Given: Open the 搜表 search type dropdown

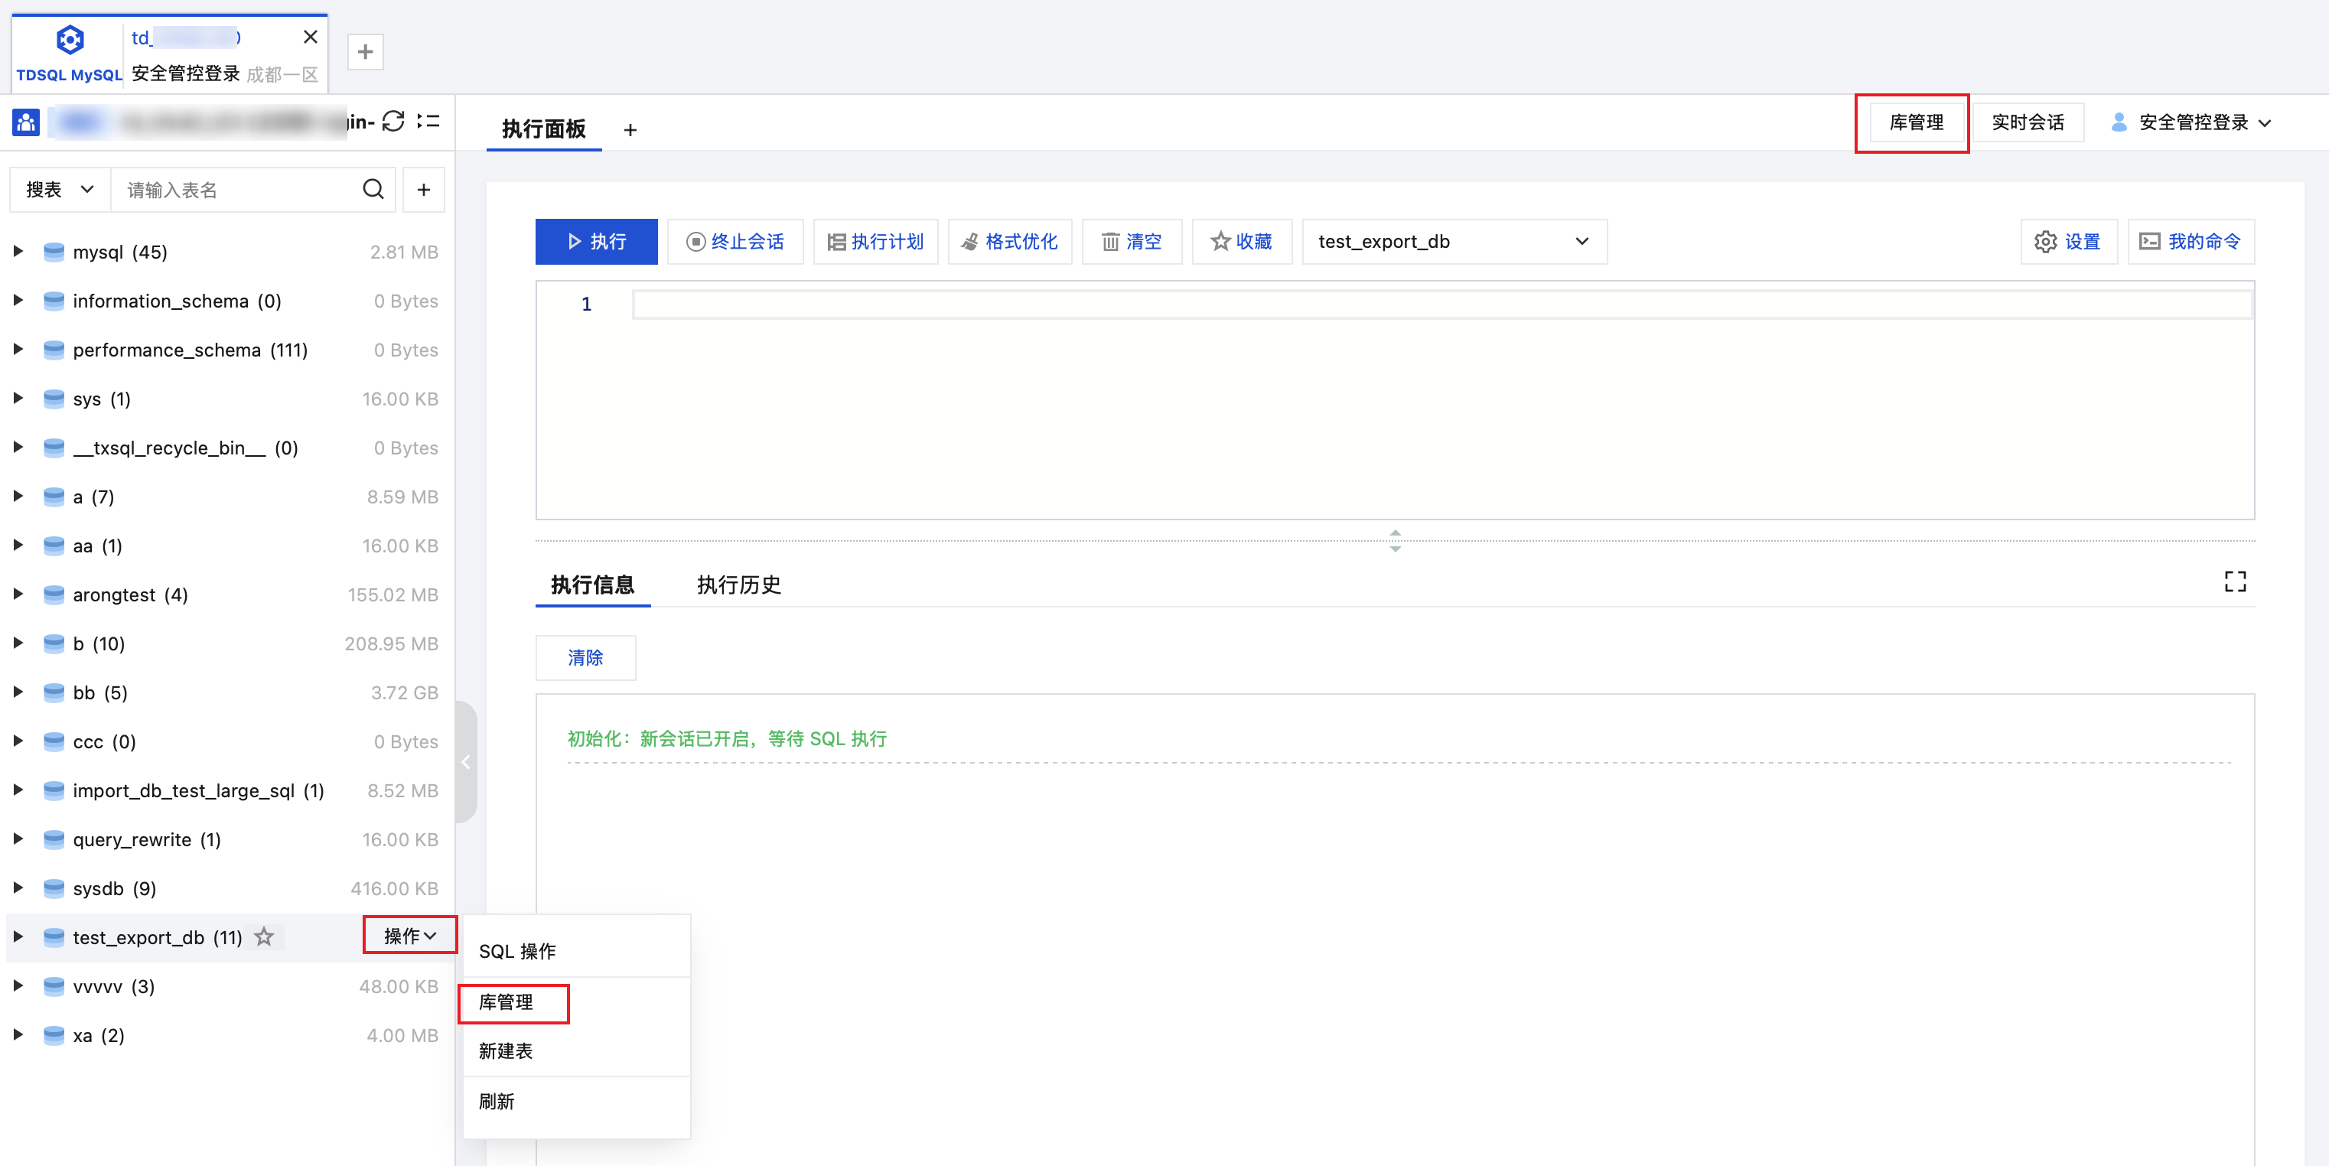Looking at the screenshot, I should click(x=60, y=190).
